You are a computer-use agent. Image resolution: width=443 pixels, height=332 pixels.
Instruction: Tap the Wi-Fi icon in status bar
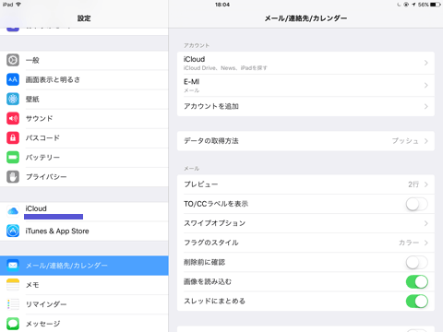pos(18,5)
